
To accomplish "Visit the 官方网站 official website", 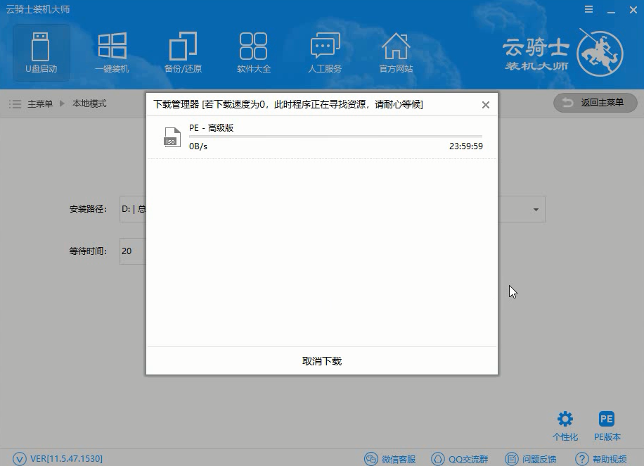I will point(396,53).
